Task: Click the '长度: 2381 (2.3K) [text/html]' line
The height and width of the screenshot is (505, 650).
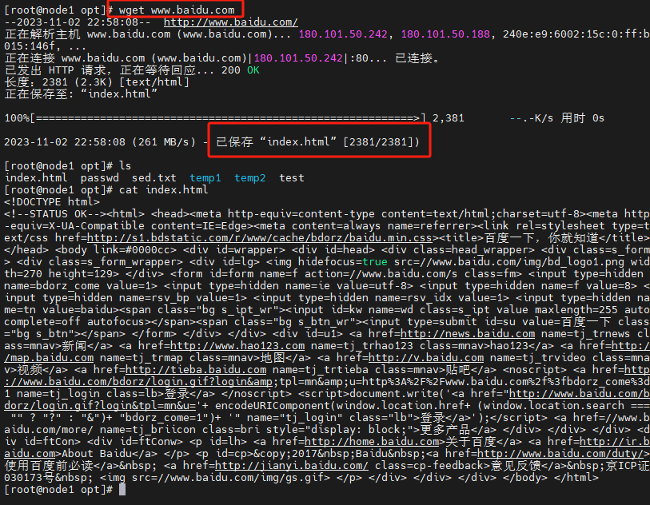Action: [97, 82]
